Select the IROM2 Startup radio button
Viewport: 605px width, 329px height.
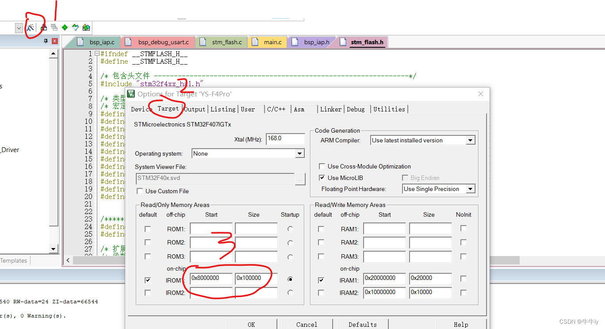pos(290,293)
